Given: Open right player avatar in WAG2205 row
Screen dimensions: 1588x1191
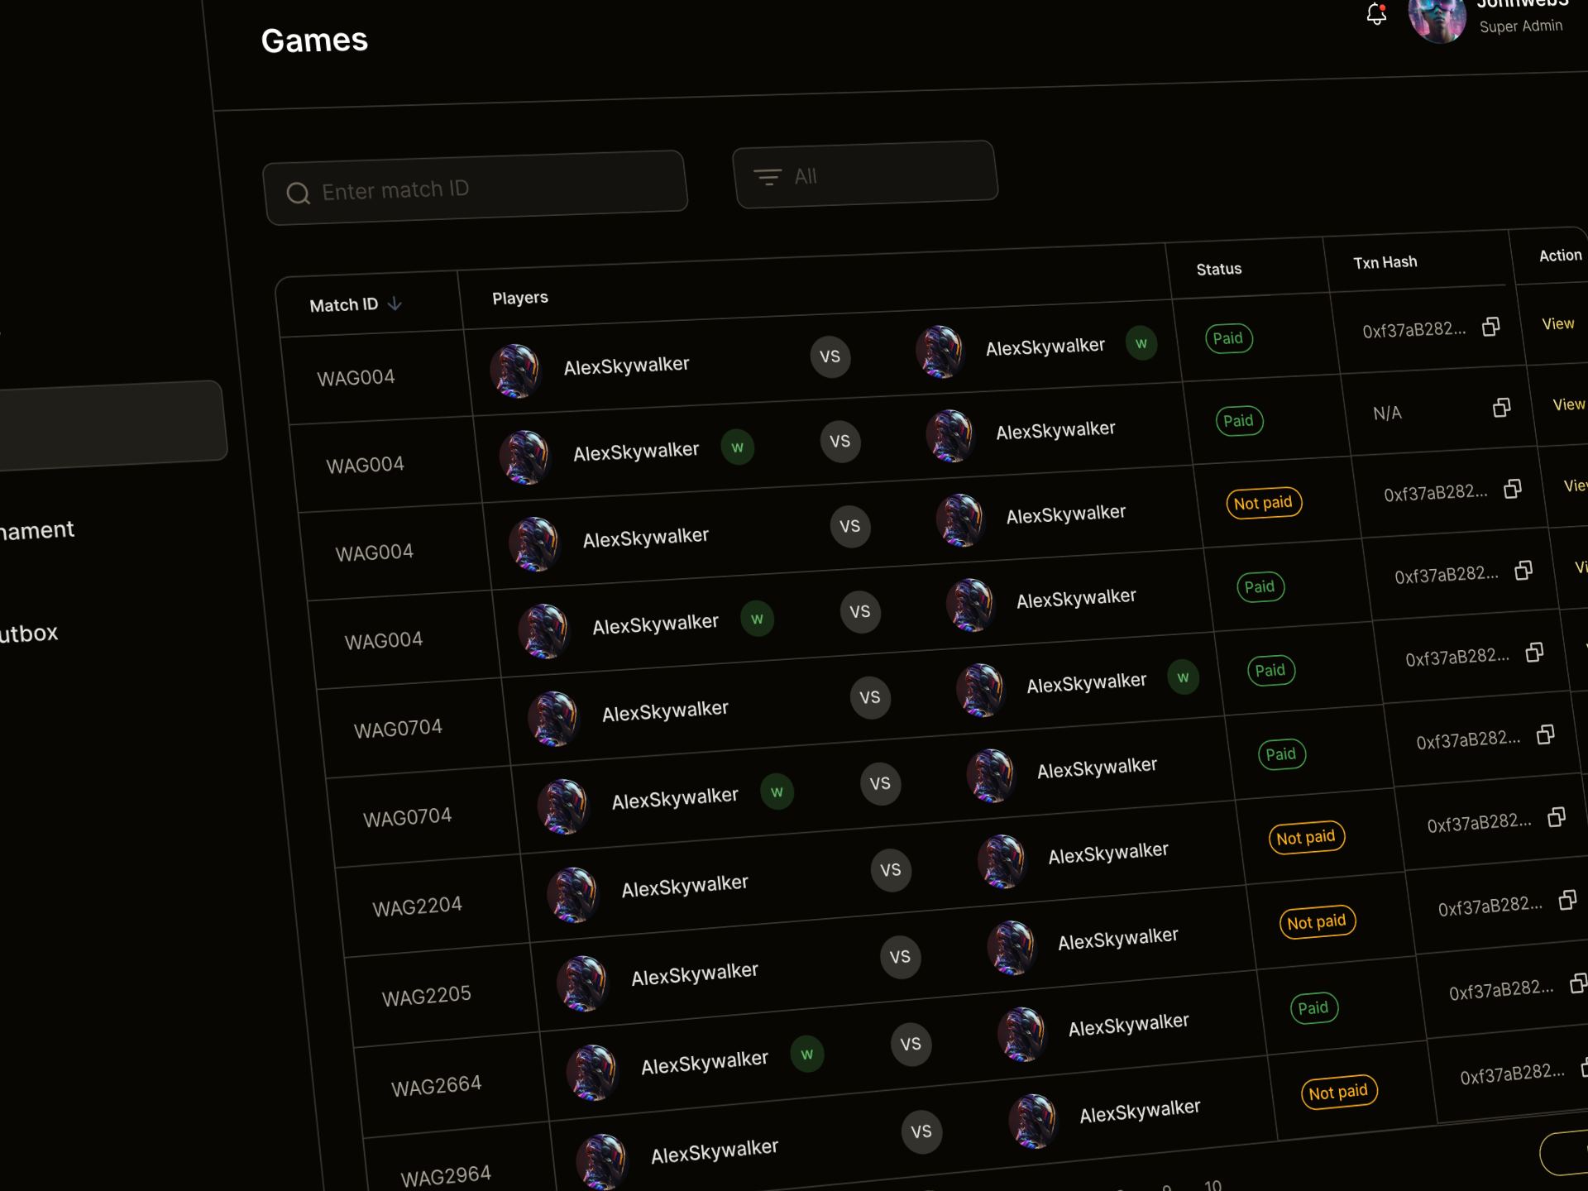Looking at the screenshot, I should tap(1012, 947).
